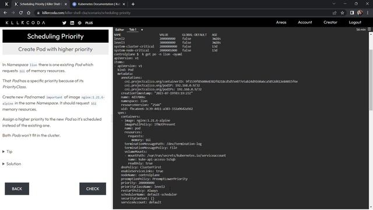Click 'imagePullPolicy: IfNotPresent' line
Image resolution: width=373 pixels, height=210 pixels.
(150, 124)
